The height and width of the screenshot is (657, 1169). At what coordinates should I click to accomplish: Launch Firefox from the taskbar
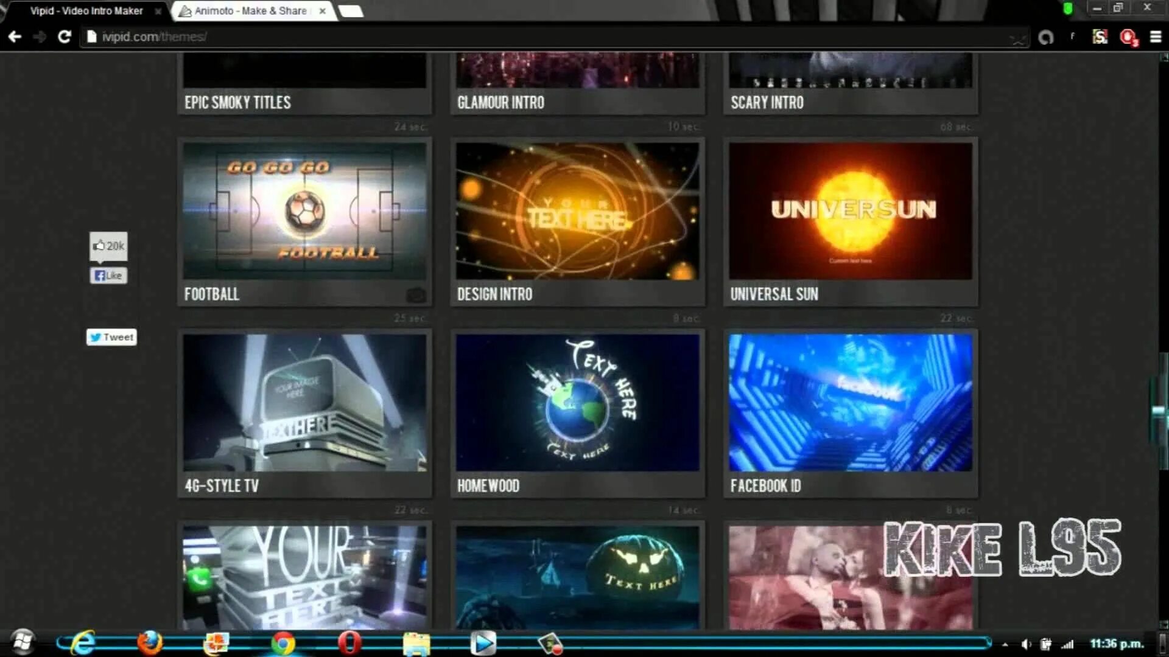(150, 643)
